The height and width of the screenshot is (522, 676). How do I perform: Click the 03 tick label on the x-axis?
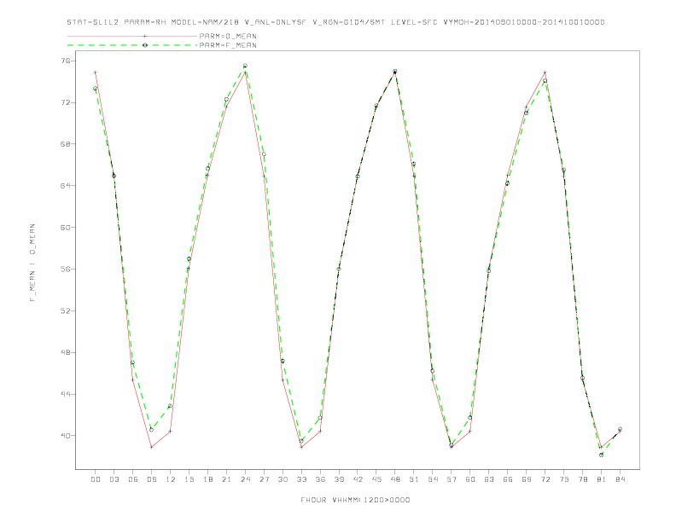pos(114,479)
